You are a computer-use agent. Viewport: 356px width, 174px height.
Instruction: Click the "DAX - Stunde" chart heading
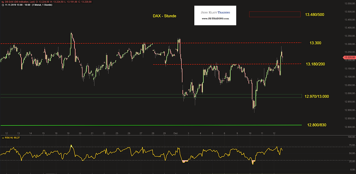pyautogui.click(x=165, y=16)
